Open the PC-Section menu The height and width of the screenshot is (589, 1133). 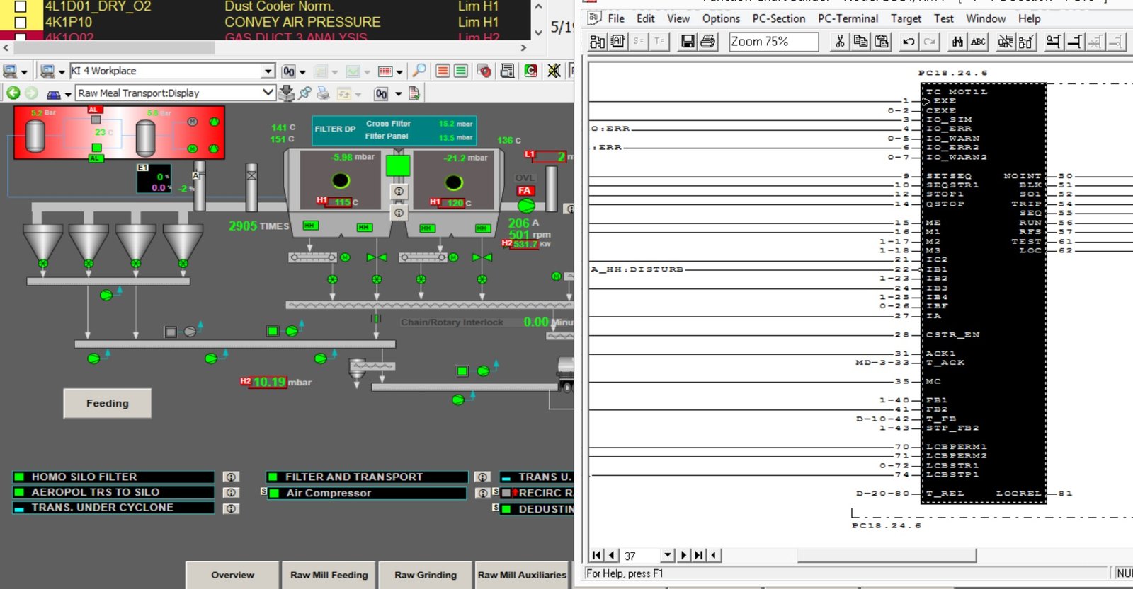point(778,18)
